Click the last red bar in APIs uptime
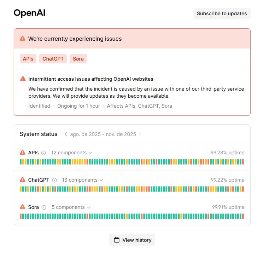This screenshot has width=263, height=268. [x=243, y=162]
